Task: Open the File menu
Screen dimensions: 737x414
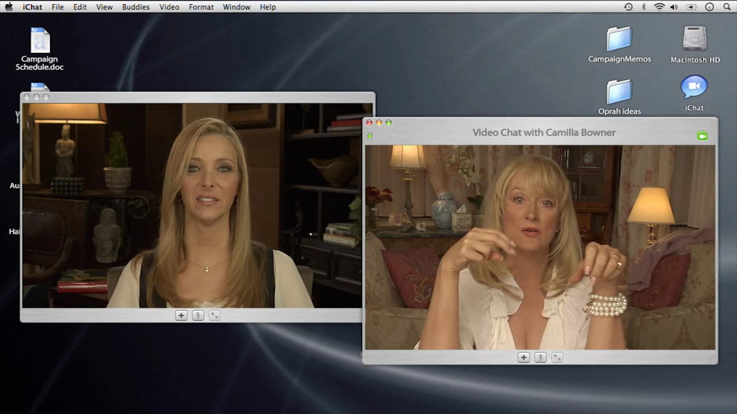Action: tap(58, 7)
